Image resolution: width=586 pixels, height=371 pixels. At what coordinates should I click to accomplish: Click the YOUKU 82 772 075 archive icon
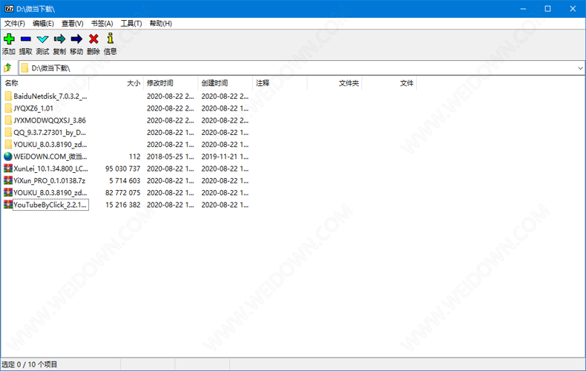coord(8,193)
